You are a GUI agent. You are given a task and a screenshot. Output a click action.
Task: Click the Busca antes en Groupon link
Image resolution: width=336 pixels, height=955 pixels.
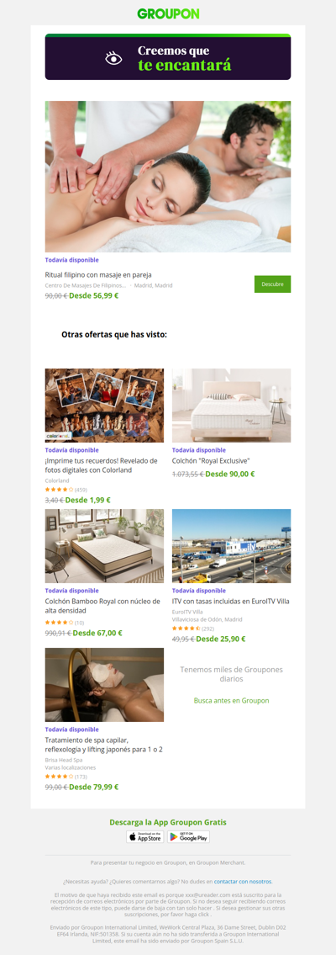[231, 700]
